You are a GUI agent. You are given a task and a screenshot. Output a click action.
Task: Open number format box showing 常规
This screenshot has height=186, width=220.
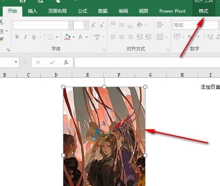pos(195,25)
